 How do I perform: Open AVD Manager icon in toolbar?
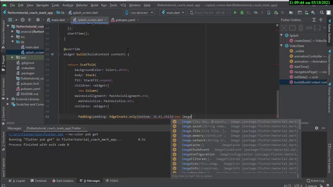(306, 12)
